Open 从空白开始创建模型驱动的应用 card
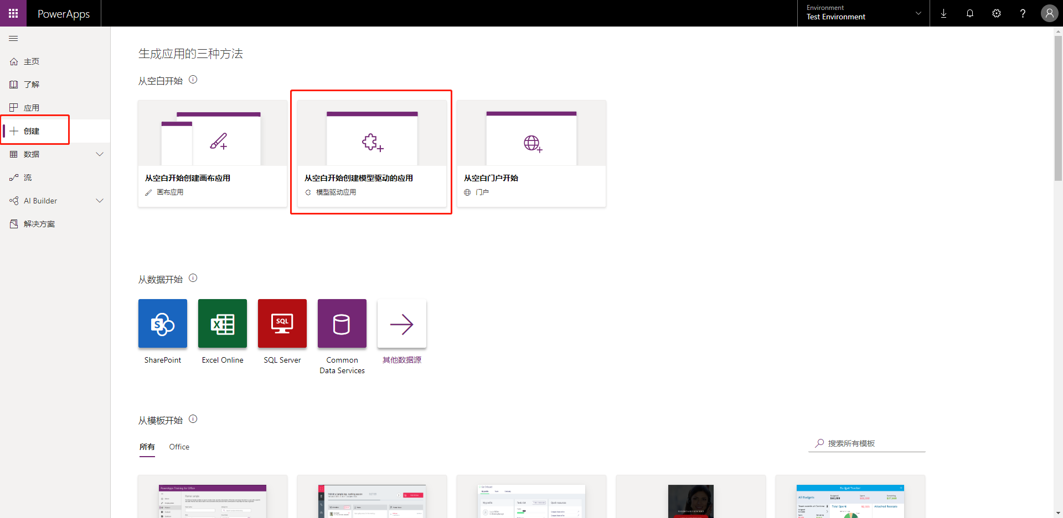1063x518 pixels. point(371,153)
